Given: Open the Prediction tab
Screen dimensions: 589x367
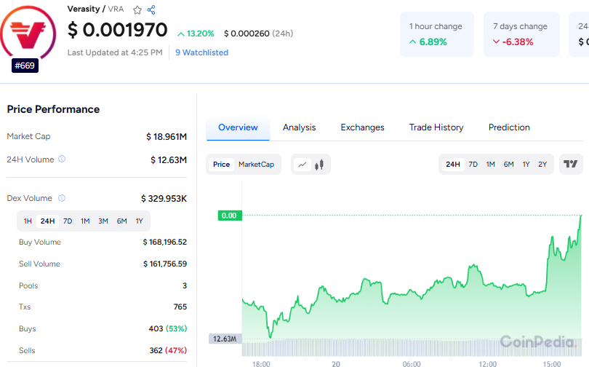Looking at the screenshot, I should 509,127.
